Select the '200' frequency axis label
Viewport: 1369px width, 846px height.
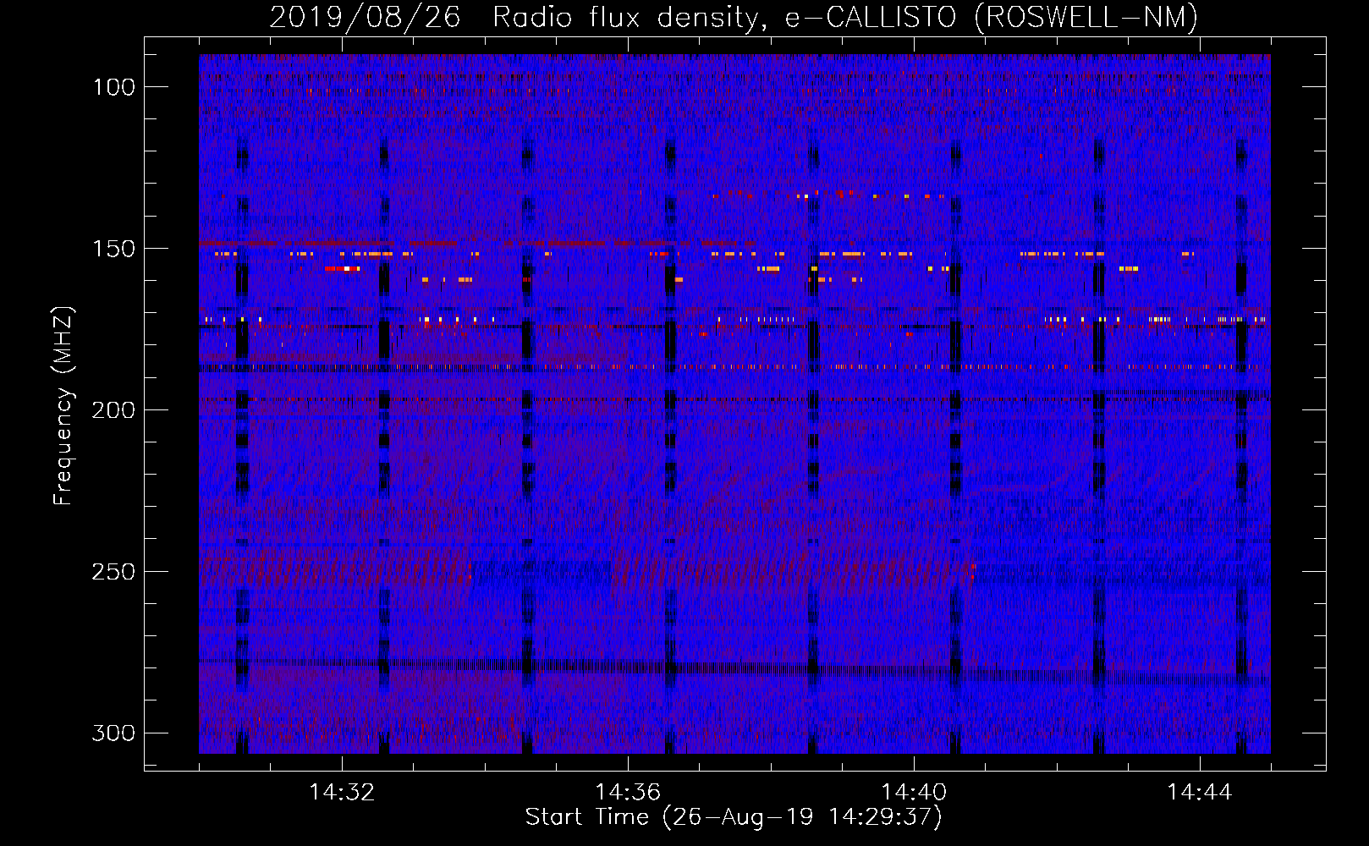click(x=113, y=410)
